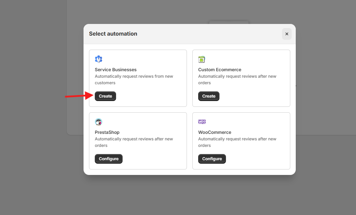Click the Custom Ecommerce green icon
Viewport: 356px width, 215px height.
[x=202, y=60]
